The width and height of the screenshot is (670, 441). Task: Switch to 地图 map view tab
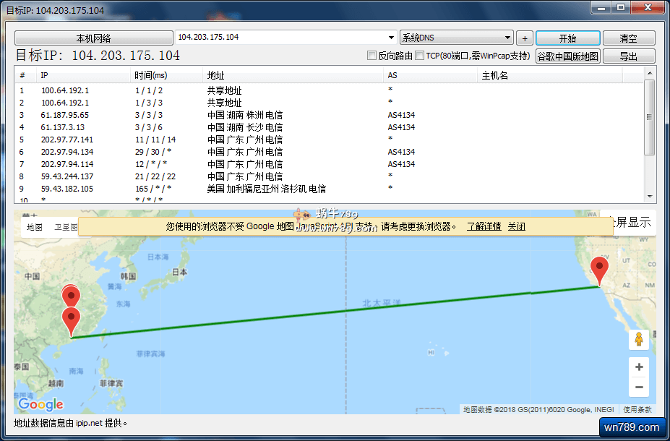[35, 227]
